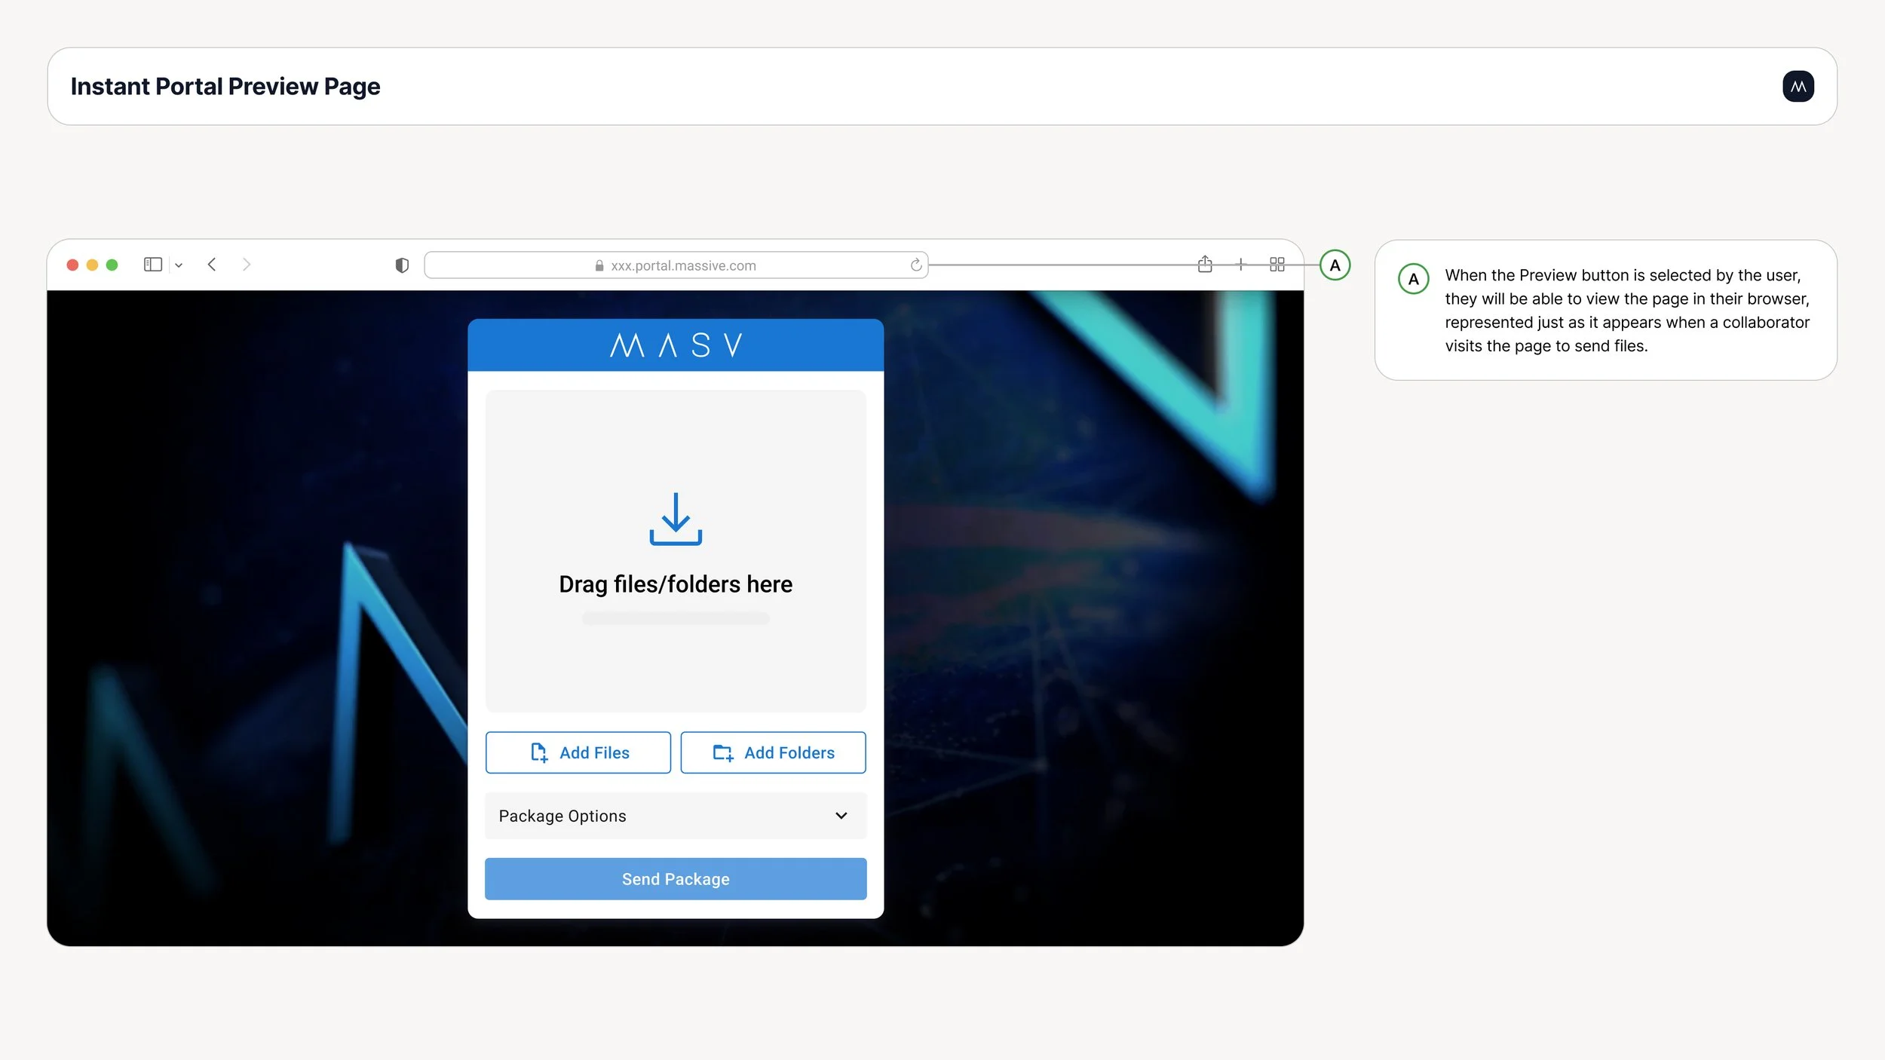
Task: Click the circled A in the note panel
Action: tap(1413, 279)
